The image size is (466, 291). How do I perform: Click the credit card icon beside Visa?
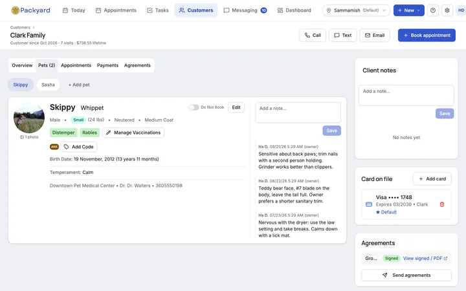(x=369, y=204)
